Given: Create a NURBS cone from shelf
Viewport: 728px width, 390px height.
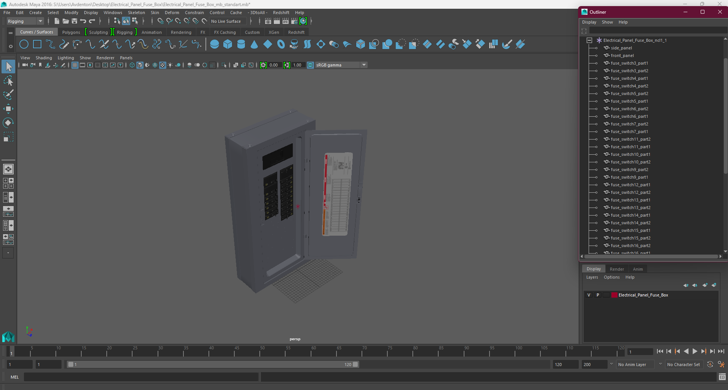Looking at the screenshot, I should [x=254, y=44].
